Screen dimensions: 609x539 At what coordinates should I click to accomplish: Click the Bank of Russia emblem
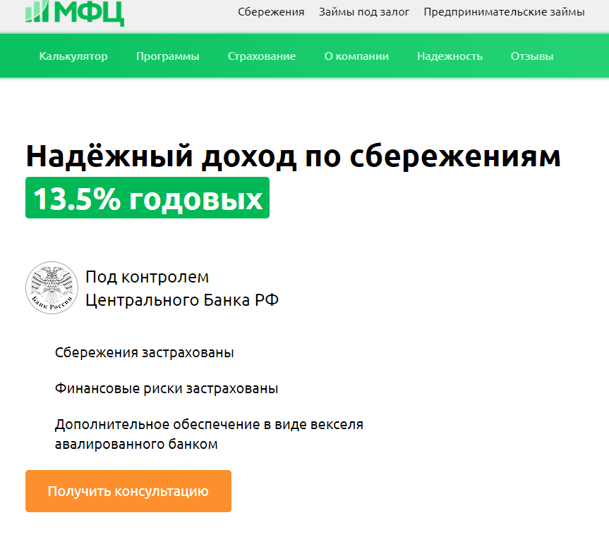(x=52, y=287)
